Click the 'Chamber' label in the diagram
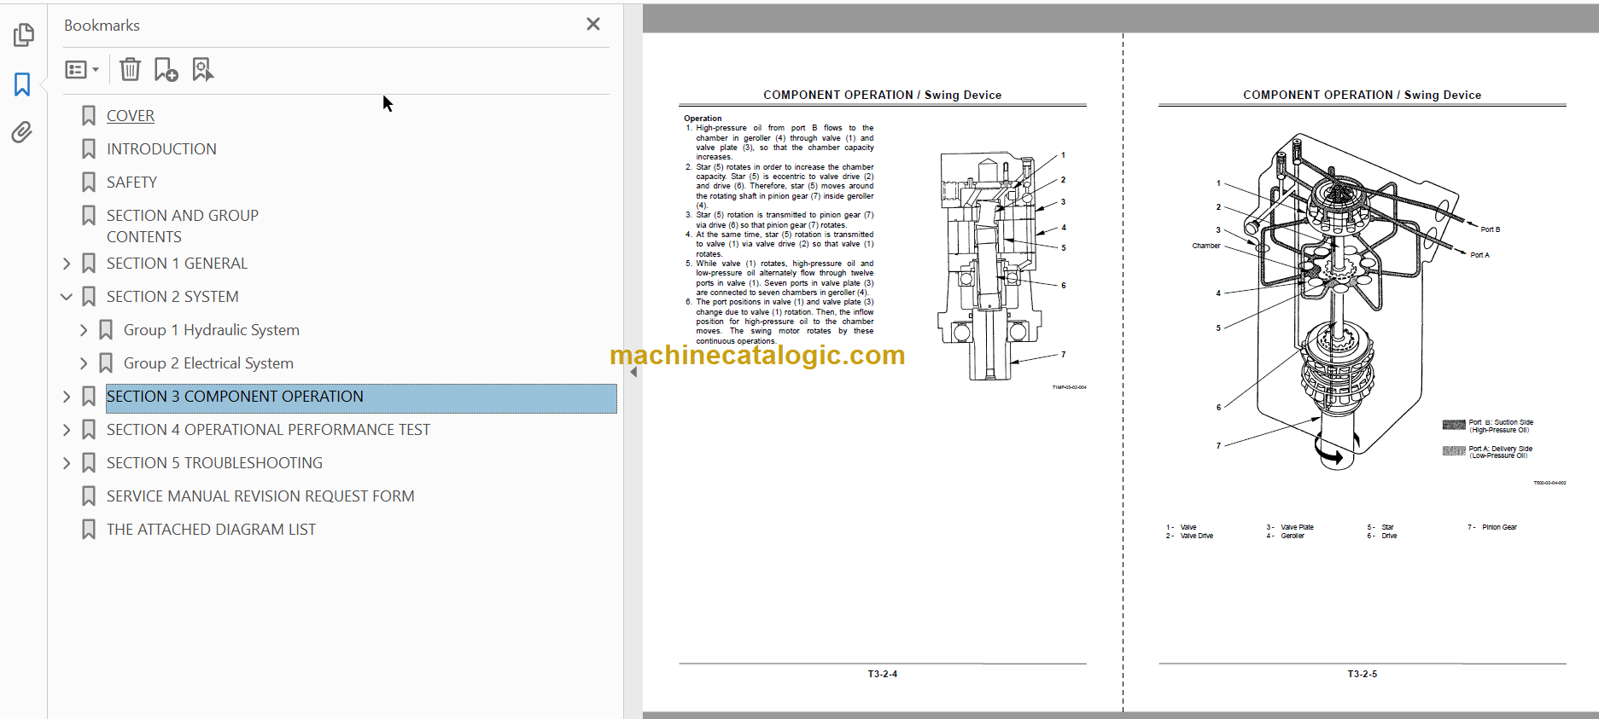Viewport: 1599px width, 719px height. 1206,246
